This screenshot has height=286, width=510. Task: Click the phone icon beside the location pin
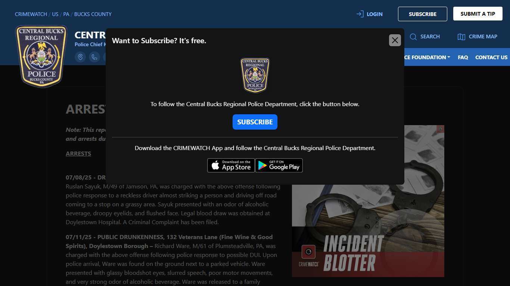pyautogui.click(x=94, y=57)
